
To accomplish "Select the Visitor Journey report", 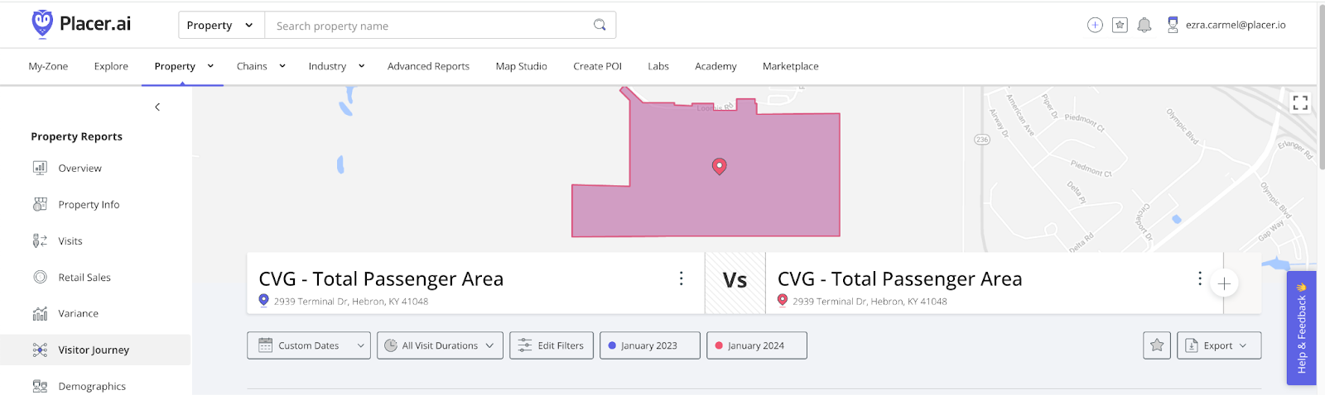I will tap(95, 350).
